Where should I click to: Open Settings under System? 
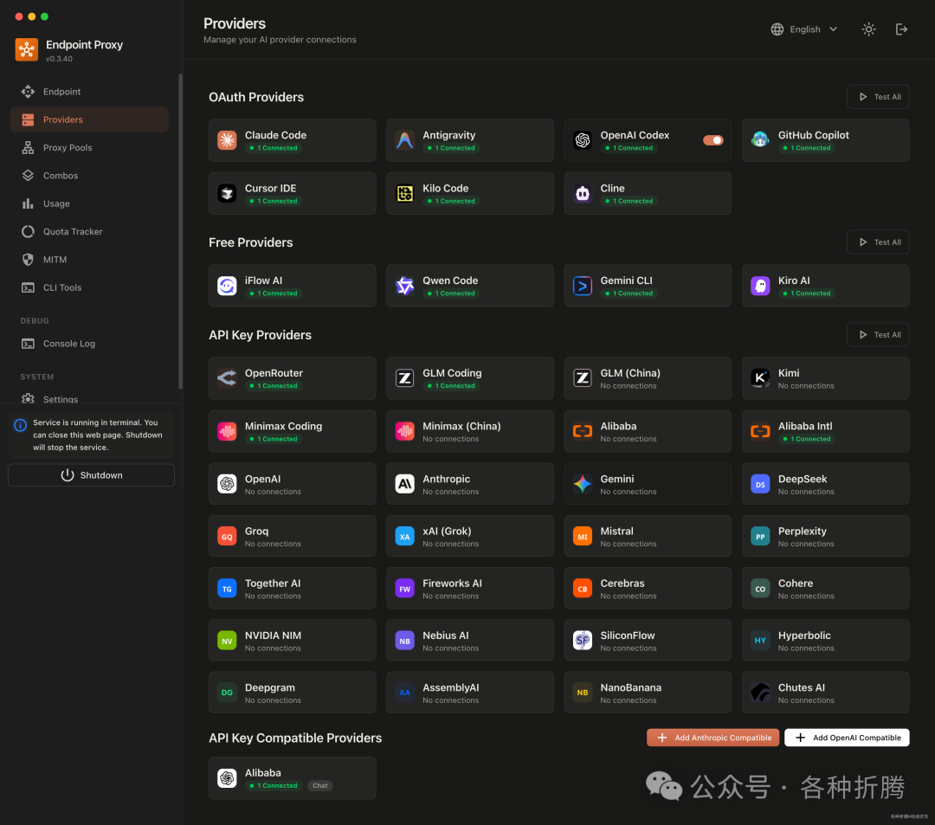[x=89, y=399]
